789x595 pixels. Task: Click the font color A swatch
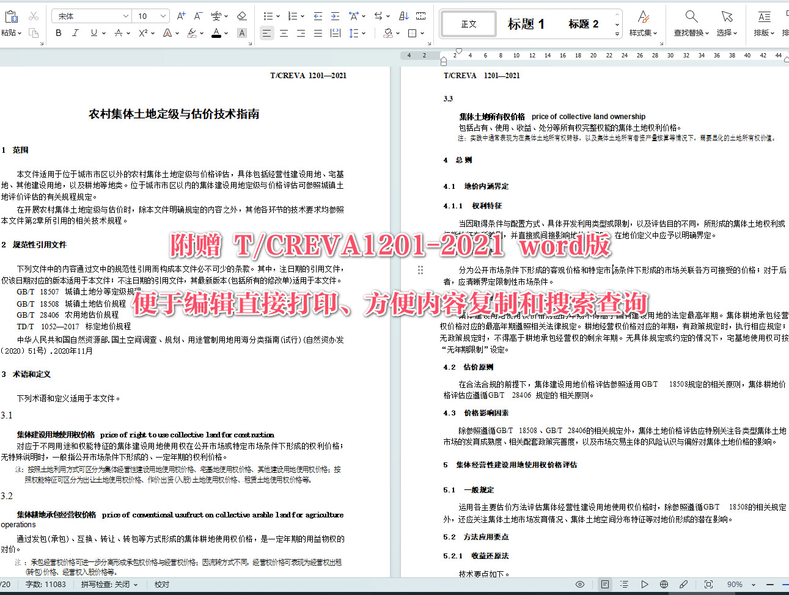216,33
